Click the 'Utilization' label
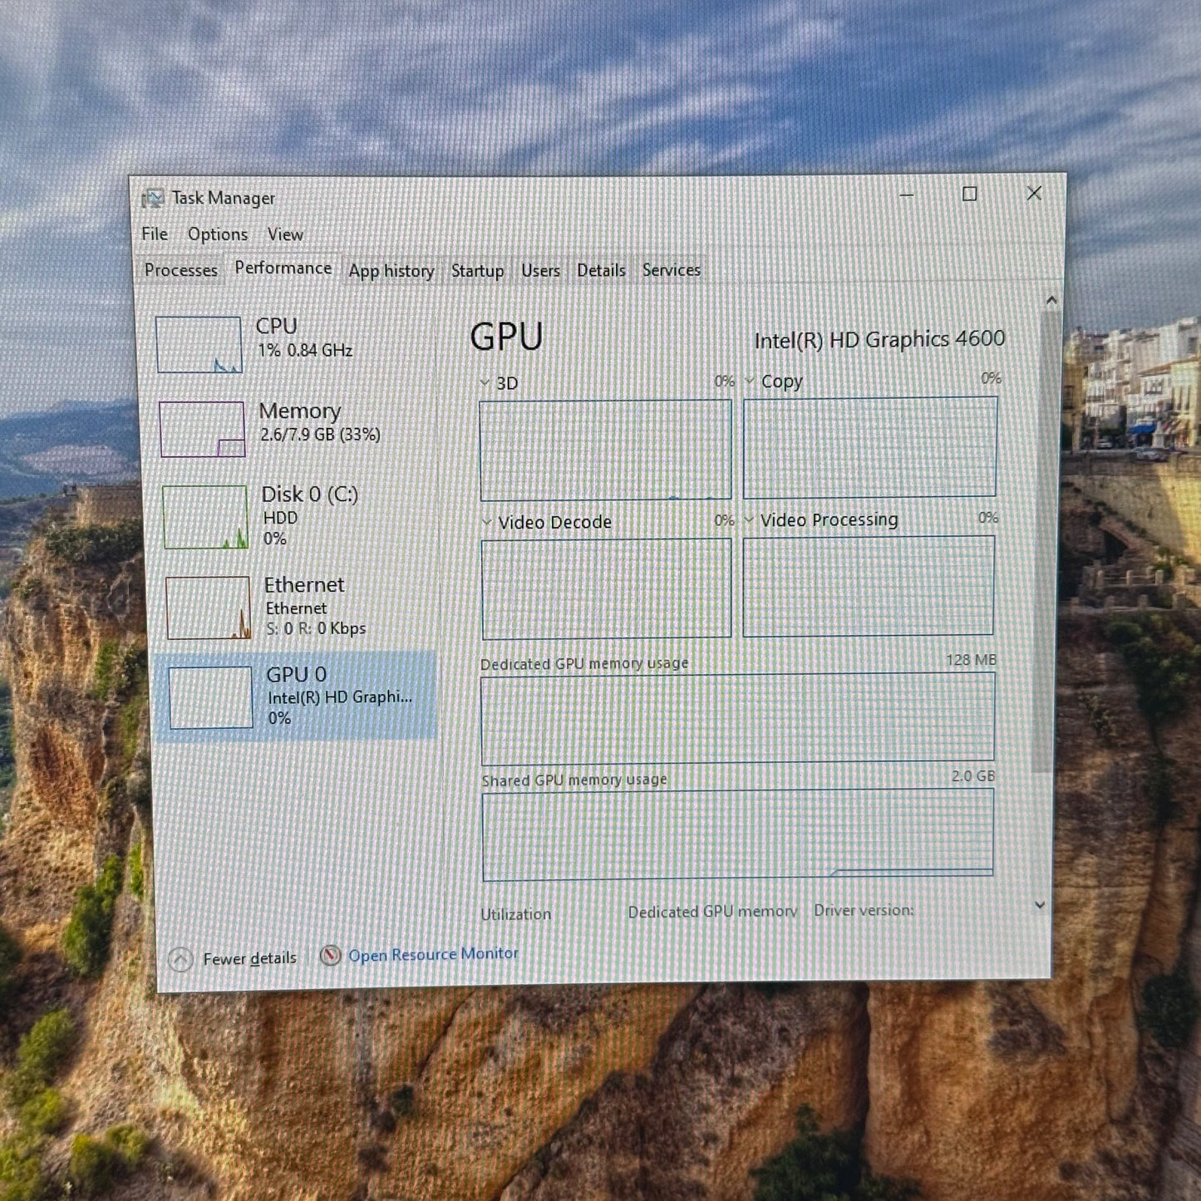This screenshot has width=1201, height=1201. (516, 914)
